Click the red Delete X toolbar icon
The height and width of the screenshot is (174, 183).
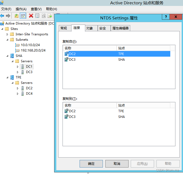[x=31, y=16]
